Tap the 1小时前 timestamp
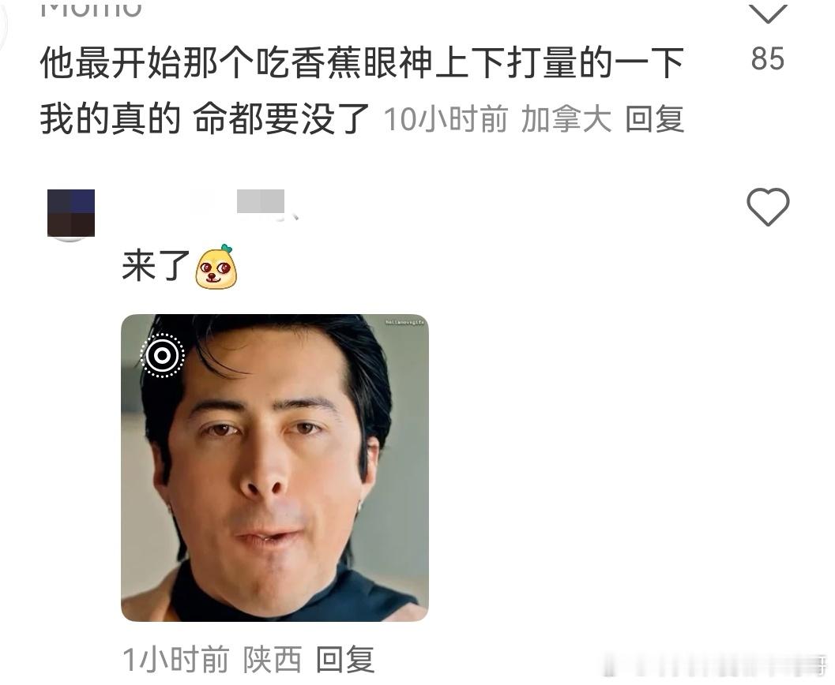Viewport: 835px width, 685px height. coord(176,660)
